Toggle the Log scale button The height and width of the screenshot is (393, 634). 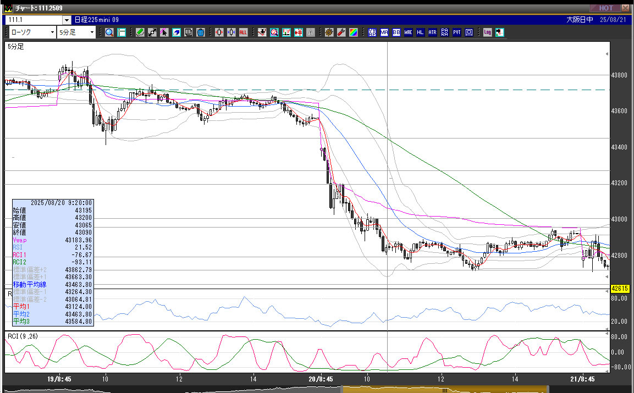pyautogui.click(x=487, y=32)
